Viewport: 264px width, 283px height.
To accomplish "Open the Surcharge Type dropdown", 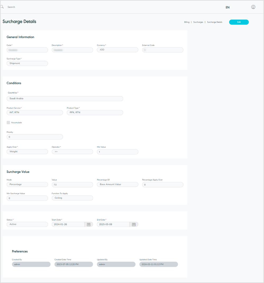I will pos(27,63).
